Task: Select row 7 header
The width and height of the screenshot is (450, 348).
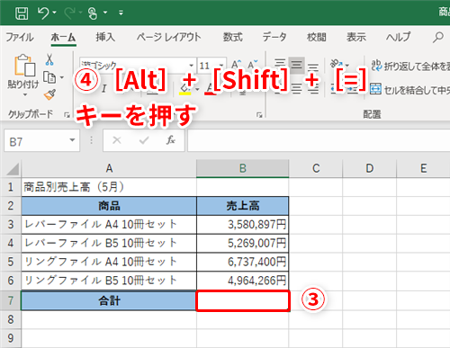Action: point(11,300)
